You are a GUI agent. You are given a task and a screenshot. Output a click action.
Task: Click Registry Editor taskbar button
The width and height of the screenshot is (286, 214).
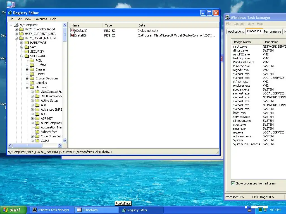pyautogui.click(x=141, y=210)
